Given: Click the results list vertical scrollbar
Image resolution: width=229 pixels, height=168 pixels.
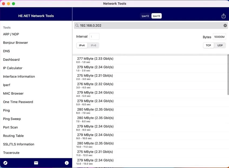Looking at the screenshot, I should point(228,75).
